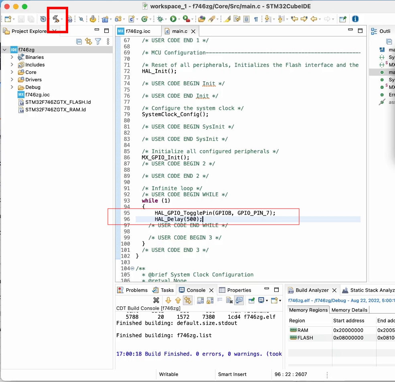Open the Project Explorer filter icon
This screenshot has height=382, width=395.
tap(98, 41)
